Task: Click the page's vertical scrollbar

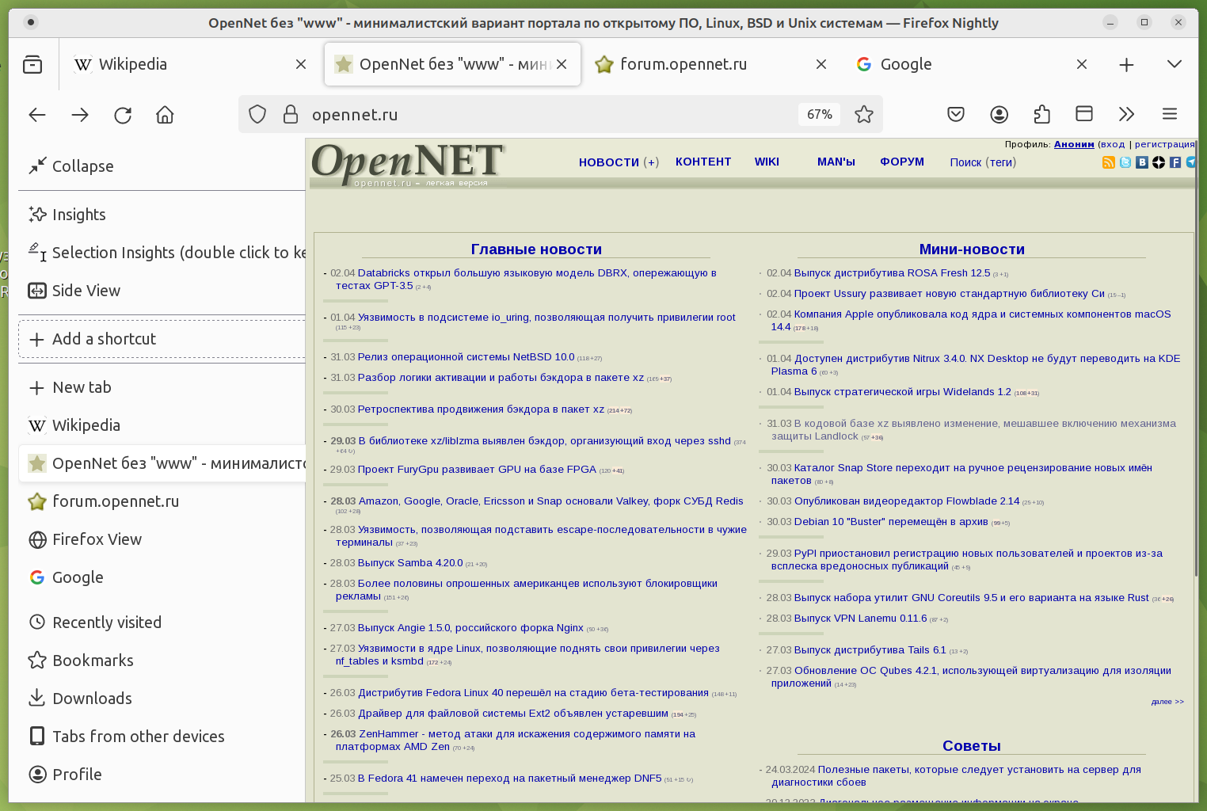Action: [1195, 356]
